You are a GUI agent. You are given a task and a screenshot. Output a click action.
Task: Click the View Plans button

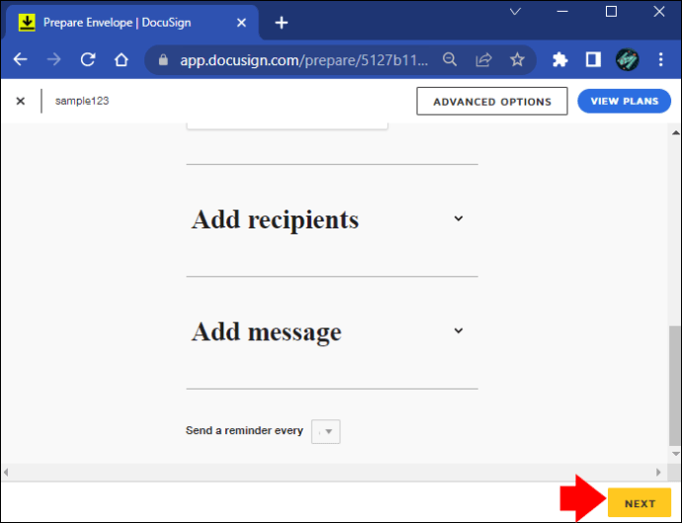[624, 101]
